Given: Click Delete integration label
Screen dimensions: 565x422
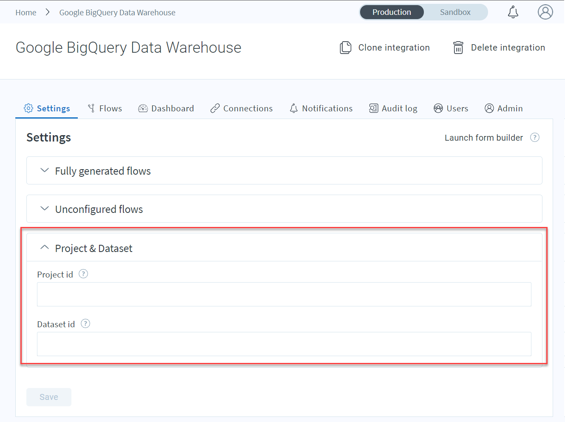Looking at the screenshot, I should point(508,48).
